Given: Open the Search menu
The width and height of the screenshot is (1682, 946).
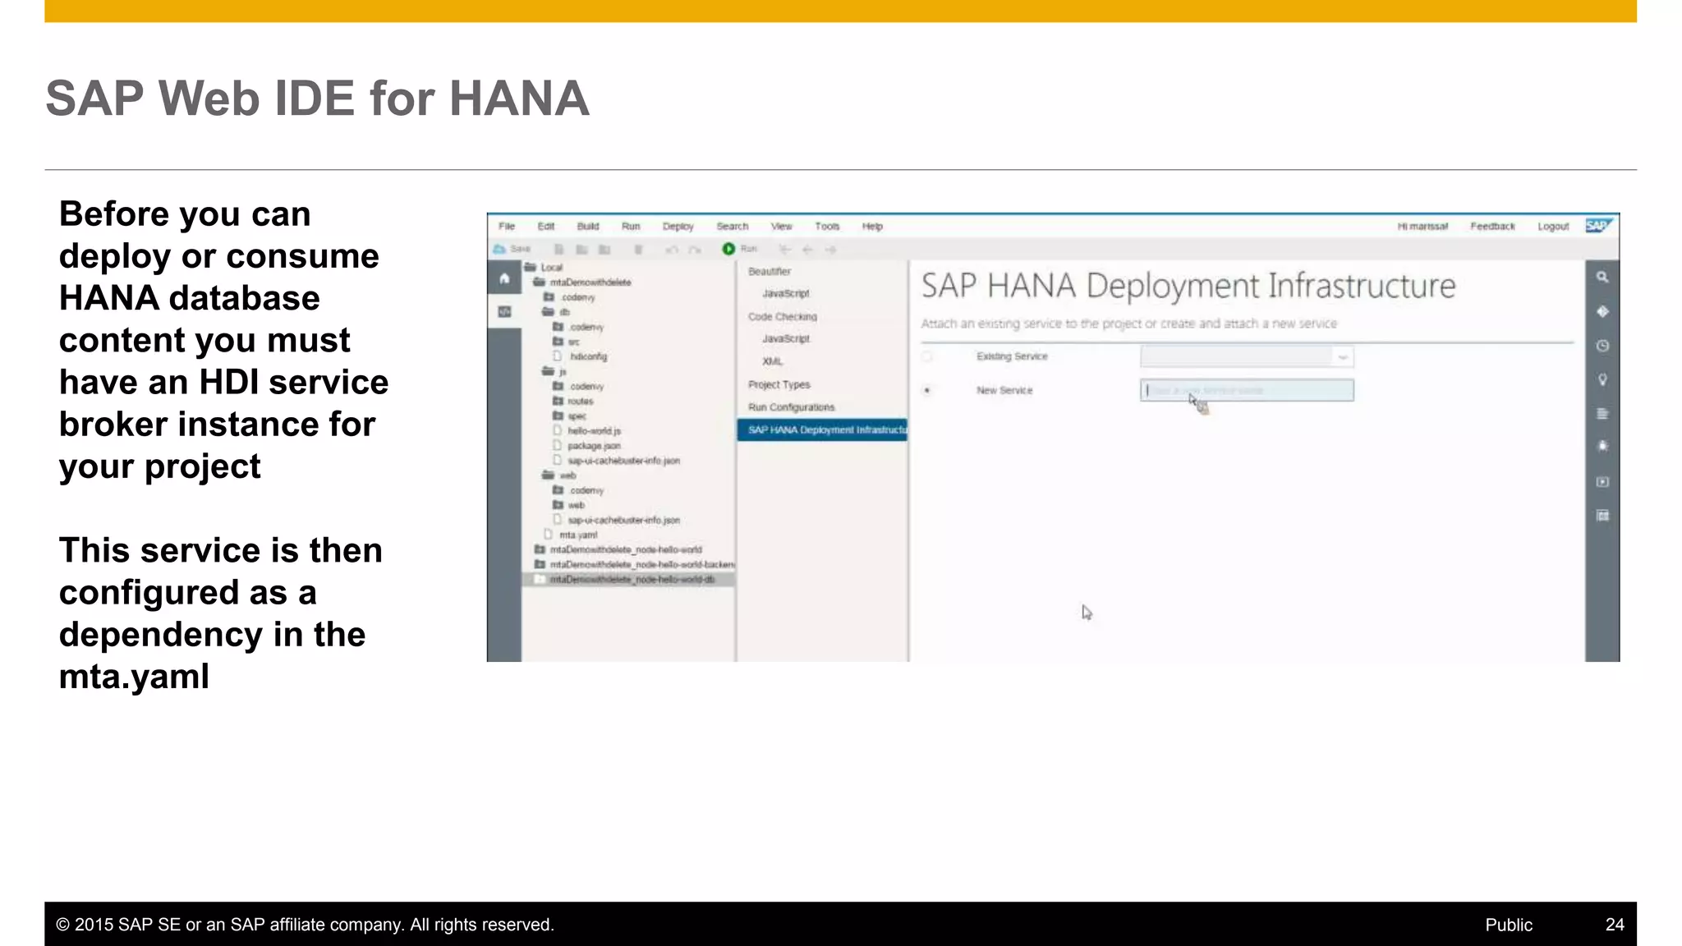Looking at the screenshot, I should pyautogui.click(x=733, y=226).
